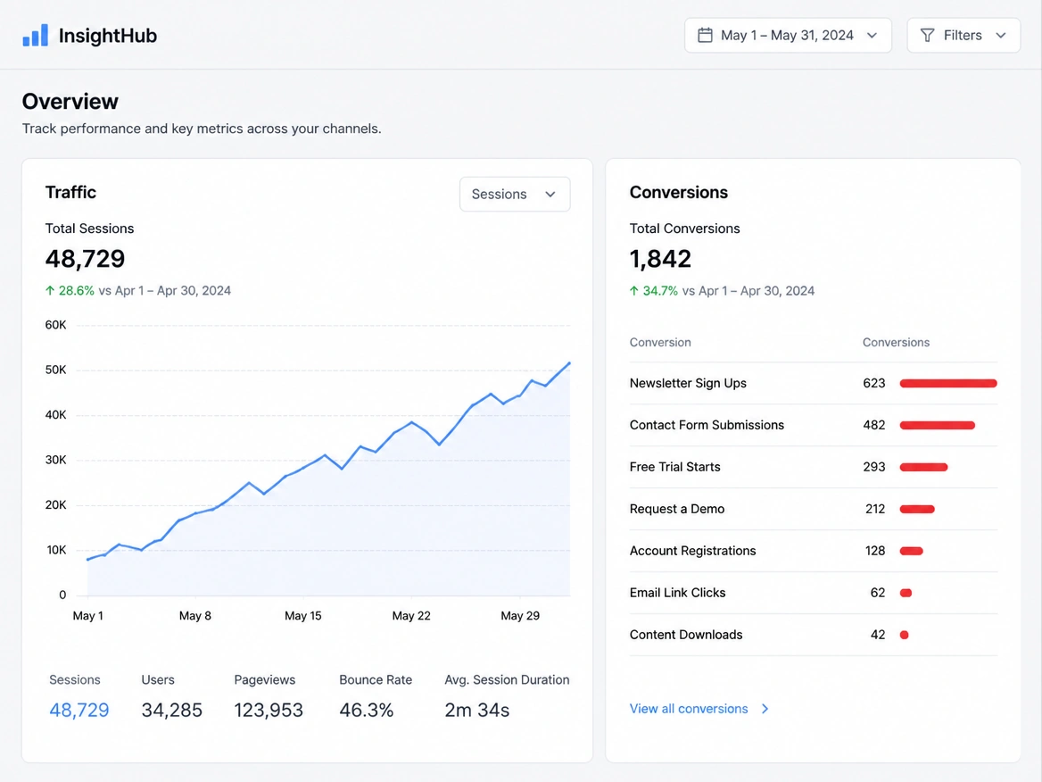This screenshot has width=1042, height=782.
Task: Select the Sessions metric value 48,729
Action: click(x=79, y=711)
